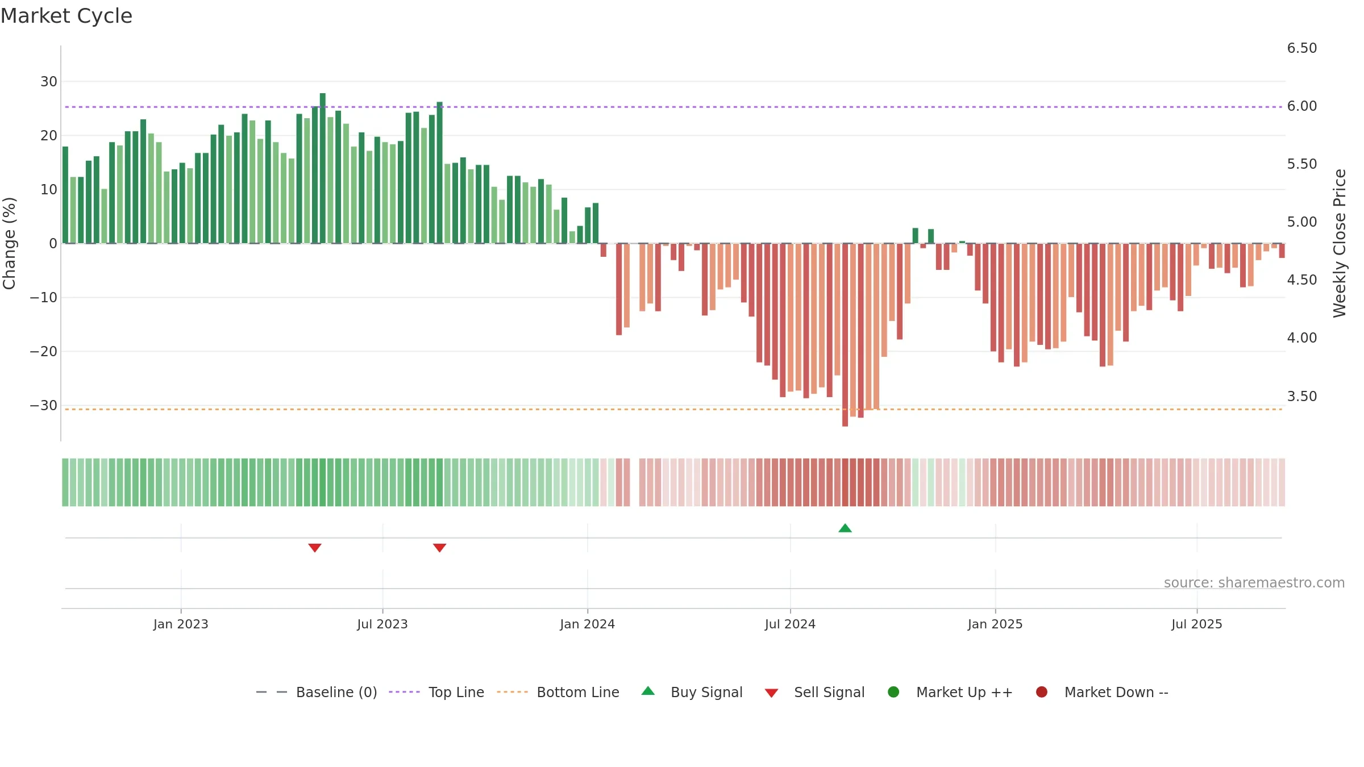Click the 4.00 price axis value

tap(1302, 338)
